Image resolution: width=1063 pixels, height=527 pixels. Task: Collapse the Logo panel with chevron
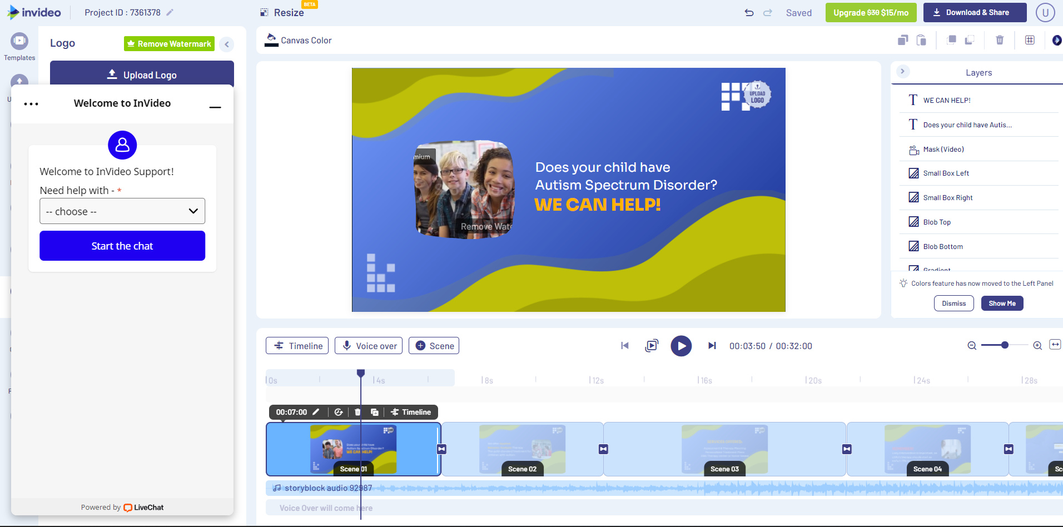pyautogui.click(x=227, y=44)
